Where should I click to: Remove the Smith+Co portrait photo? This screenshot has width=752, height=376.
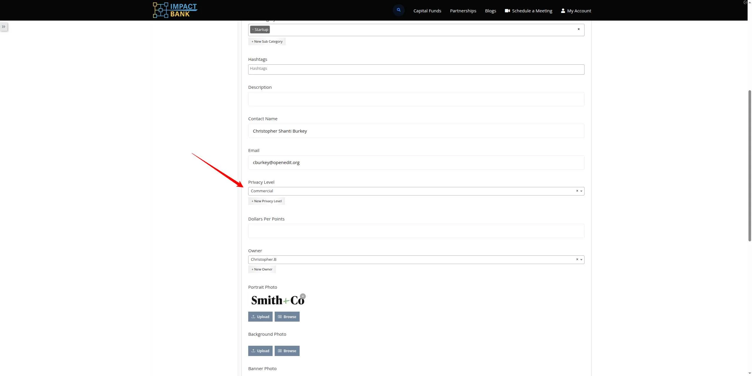[x=303, y=296]
